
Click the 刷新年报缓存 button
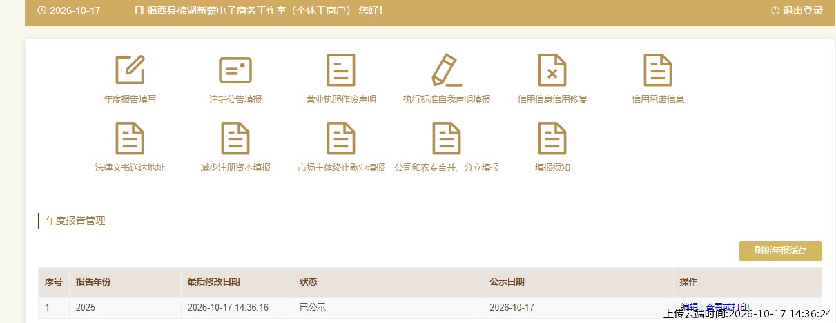click(780, 251)
